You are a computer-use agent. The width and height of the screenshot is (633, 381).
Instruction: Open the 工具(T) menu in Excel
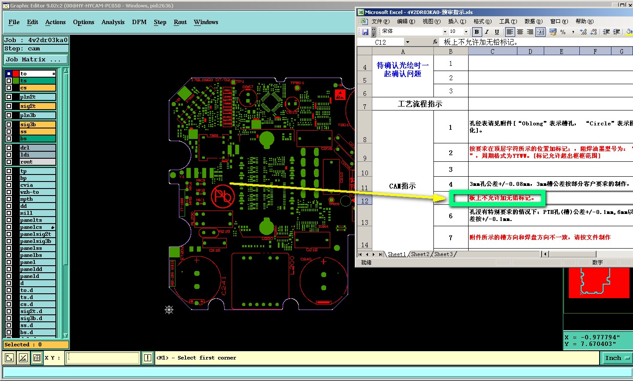click(508, 21)
